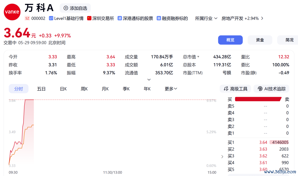Click the 买1 bid row at 3.64
The image size is (298, 176).
pyautogui.click(x=258, y=142)
